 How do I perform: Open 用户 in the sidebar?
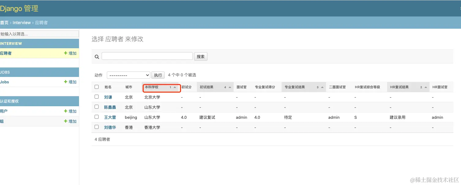point(4,111)
